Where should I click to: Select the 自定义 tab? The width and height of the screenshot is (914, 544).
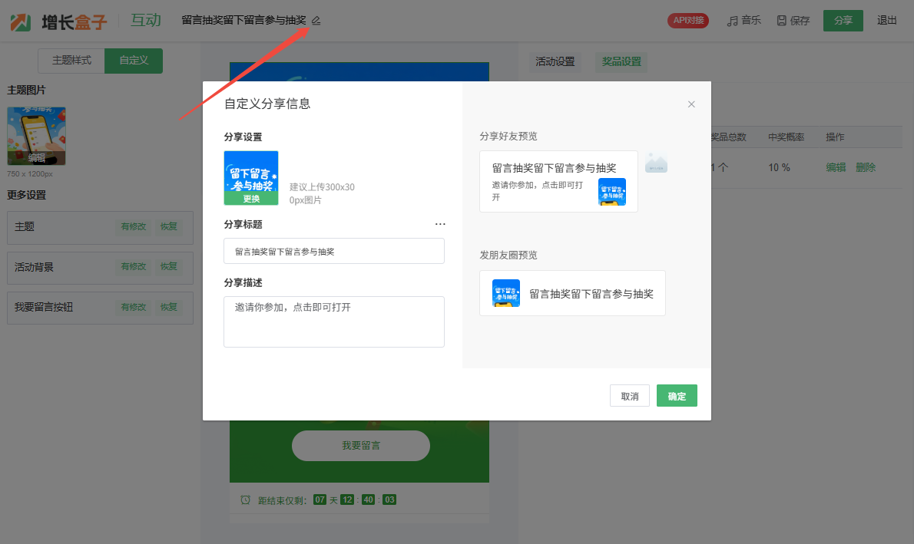tap(134, 61)
